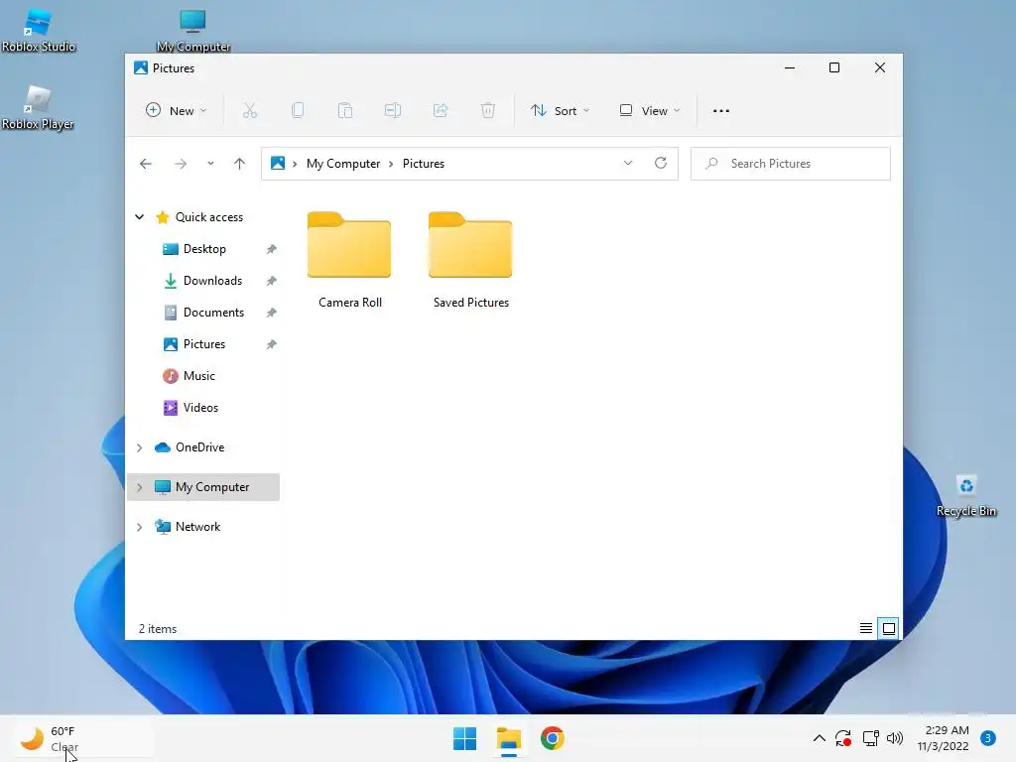Minimize the Pictures window
The image size is (1016, 762).
pos(790,67)
